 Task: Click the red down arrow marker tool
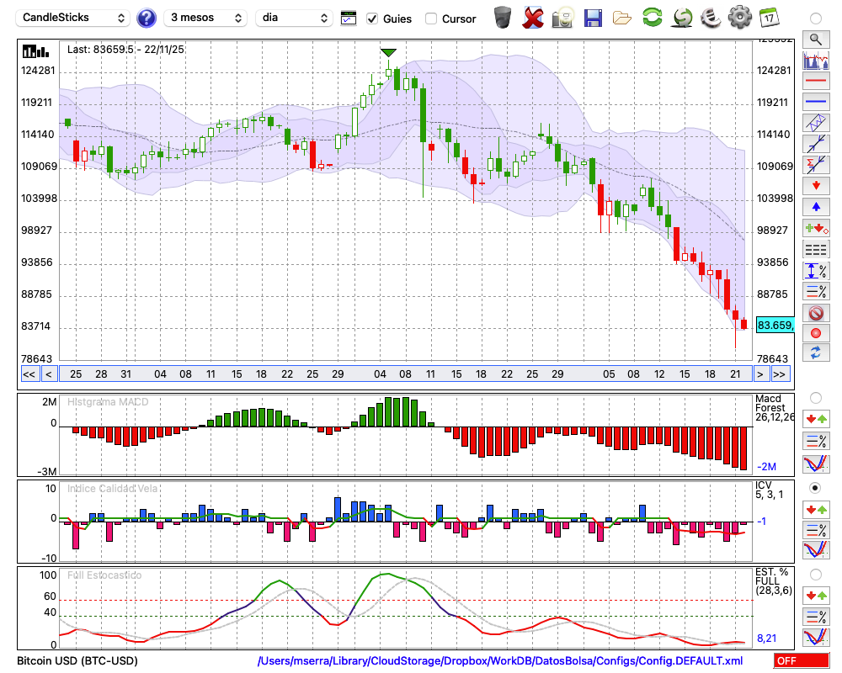pos(815,186)
